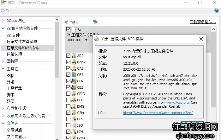Image resolution: width=221 pixels, height=140 pixels.
Task: Enable the CPIO checkbox
Action: [69, 94]
